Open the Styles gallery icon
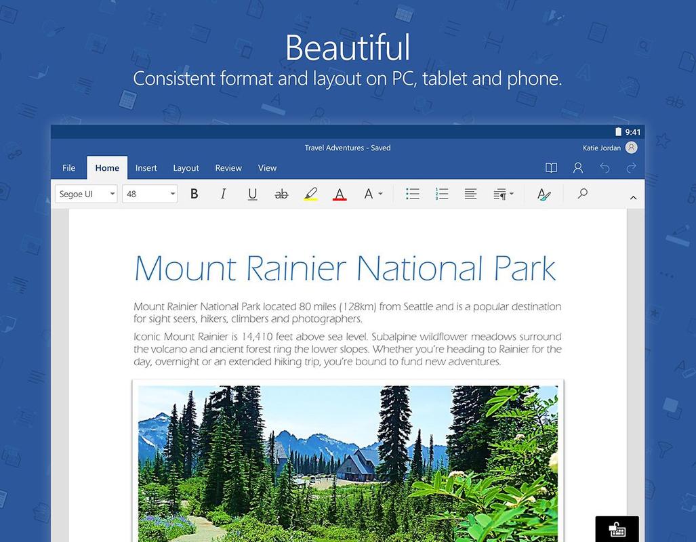This screenshot has width=696, height=542. click(x=544, y=194)
